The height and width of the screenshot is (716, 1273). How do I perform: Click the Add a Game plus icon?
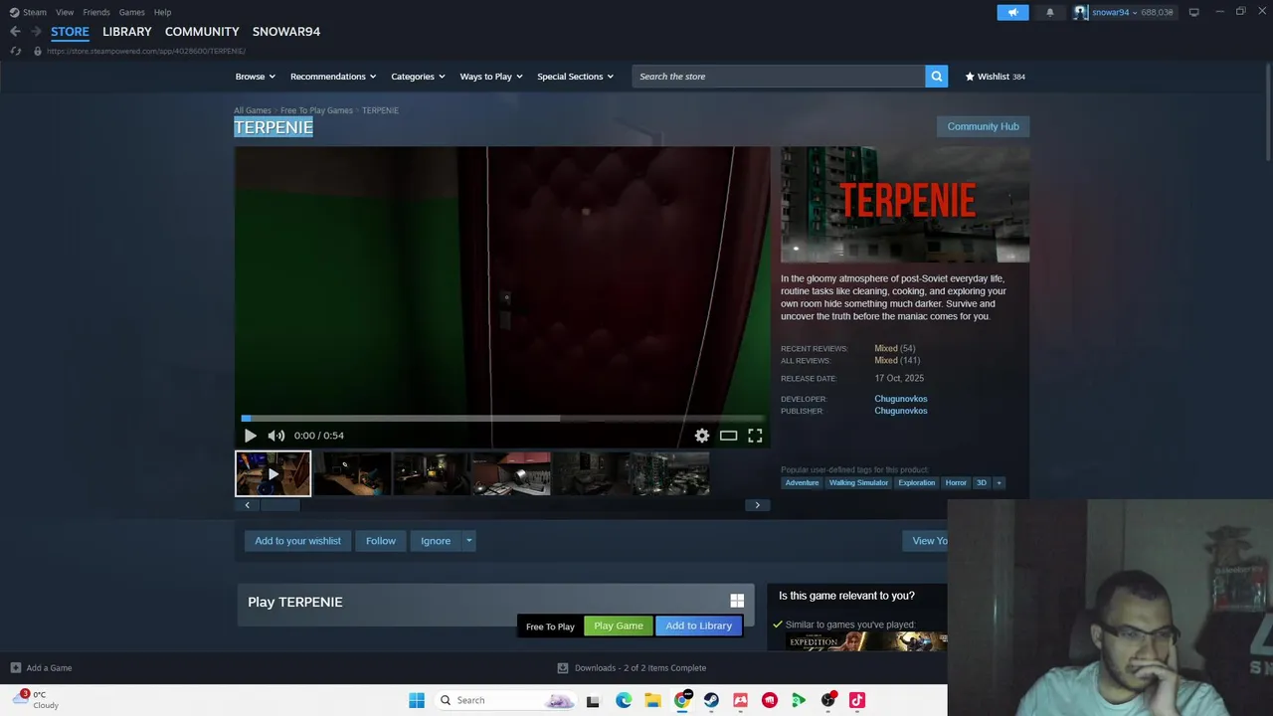point(15,668)
